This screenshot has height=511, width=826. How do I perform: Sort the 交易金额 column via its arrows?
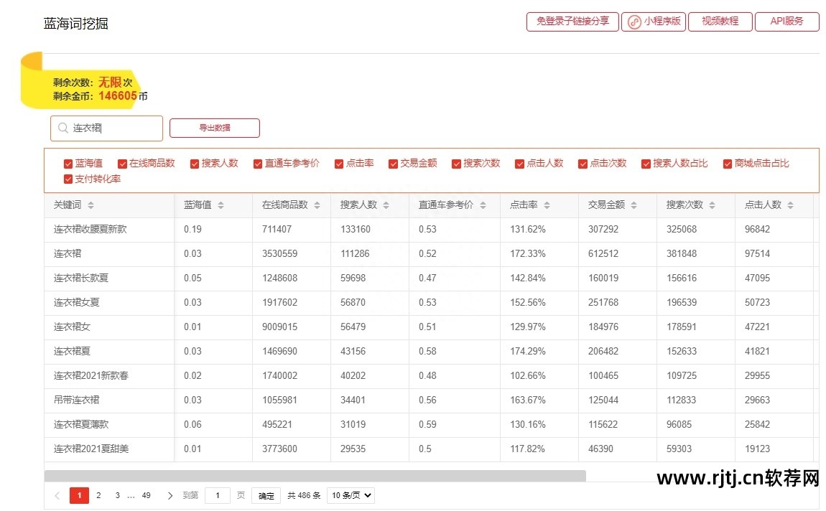(x=634, y=205)
